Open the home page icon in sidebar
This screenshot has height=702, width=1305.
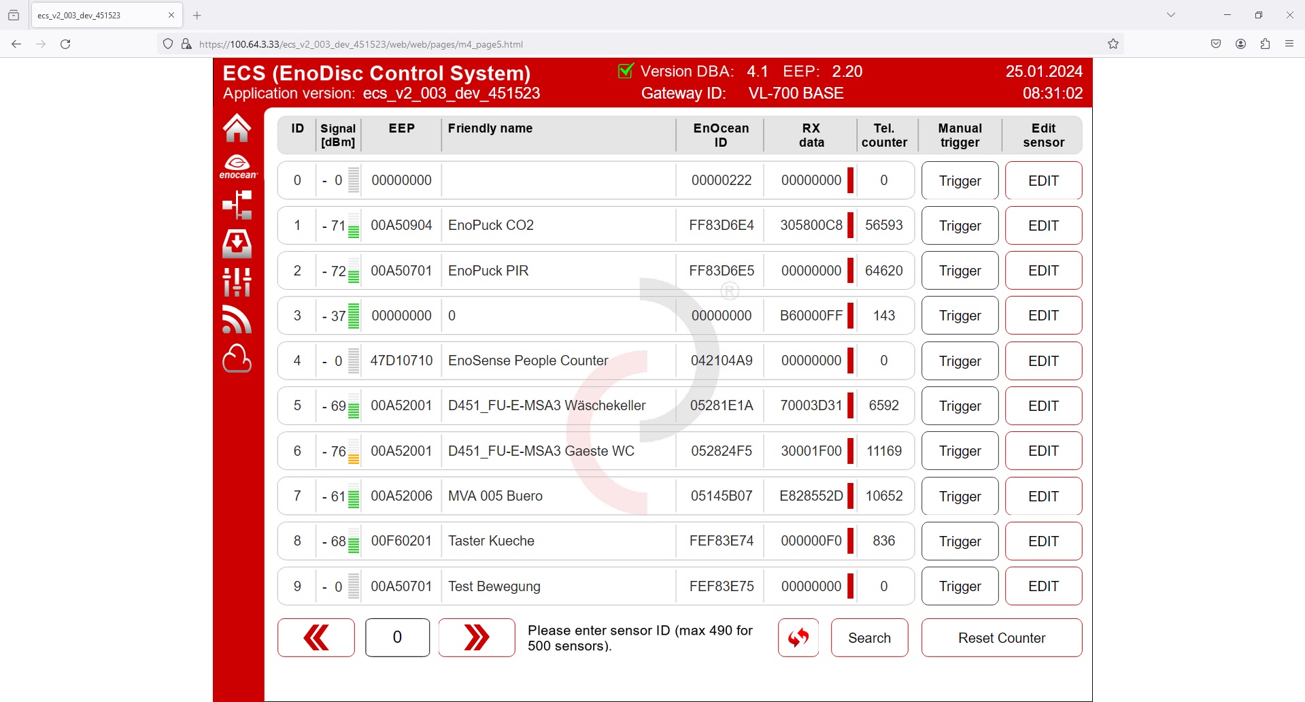click(x=237, y=128)
